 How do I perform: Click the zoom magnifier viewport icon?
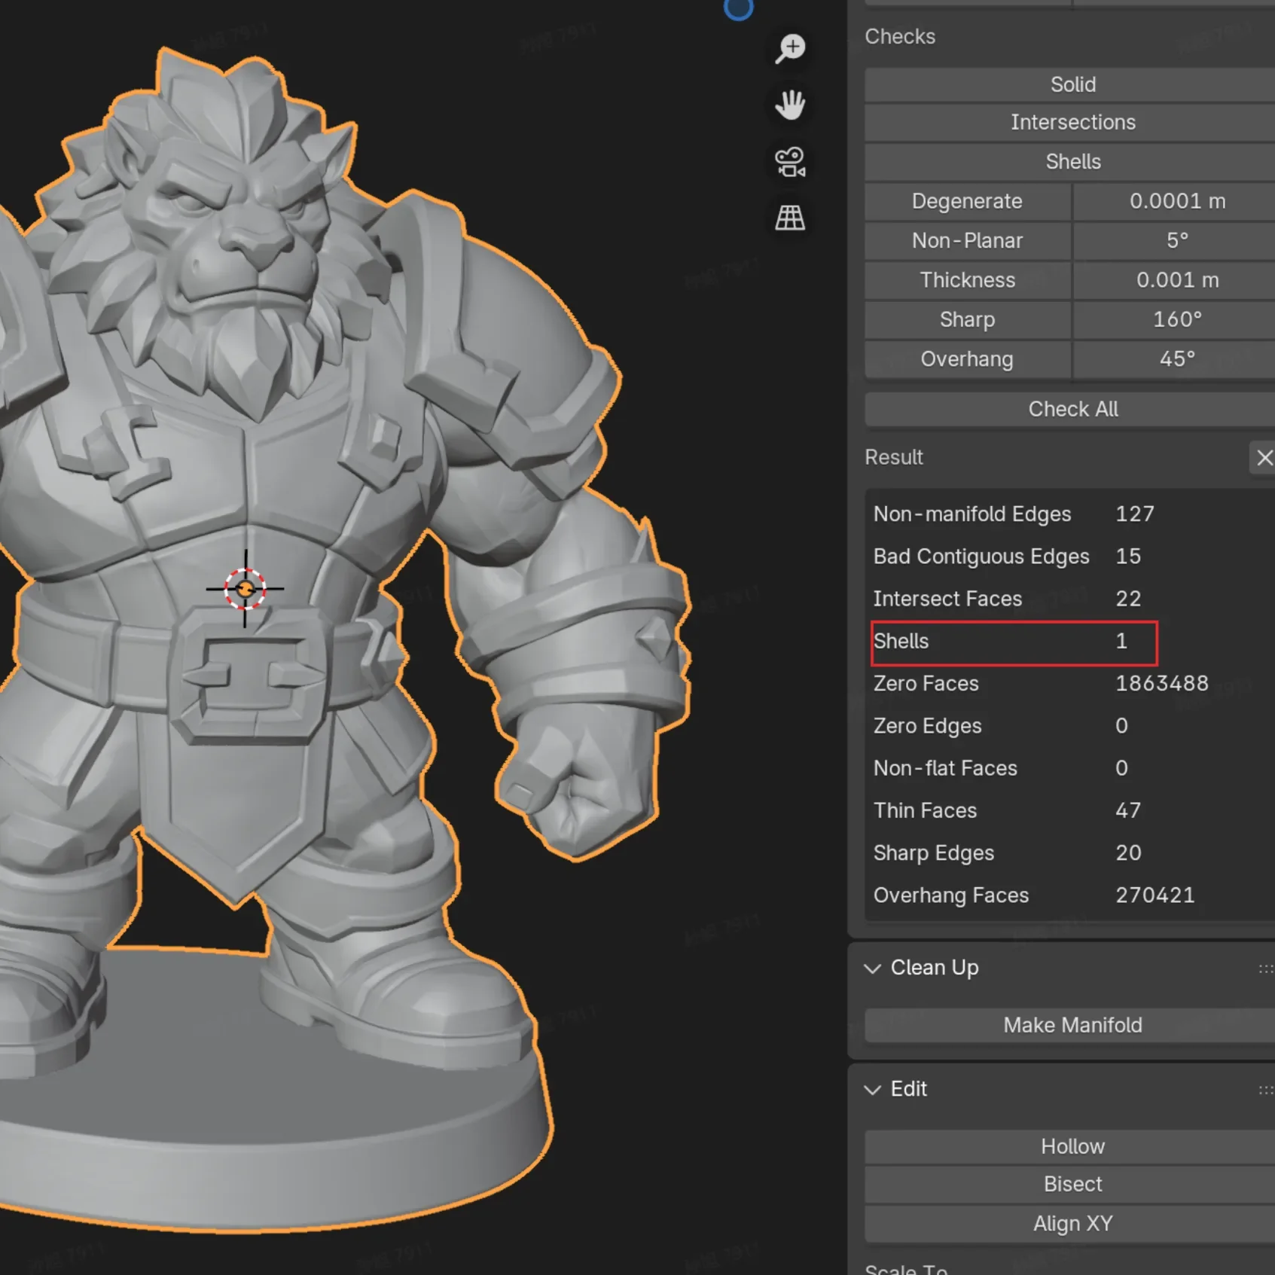[791, 49]
